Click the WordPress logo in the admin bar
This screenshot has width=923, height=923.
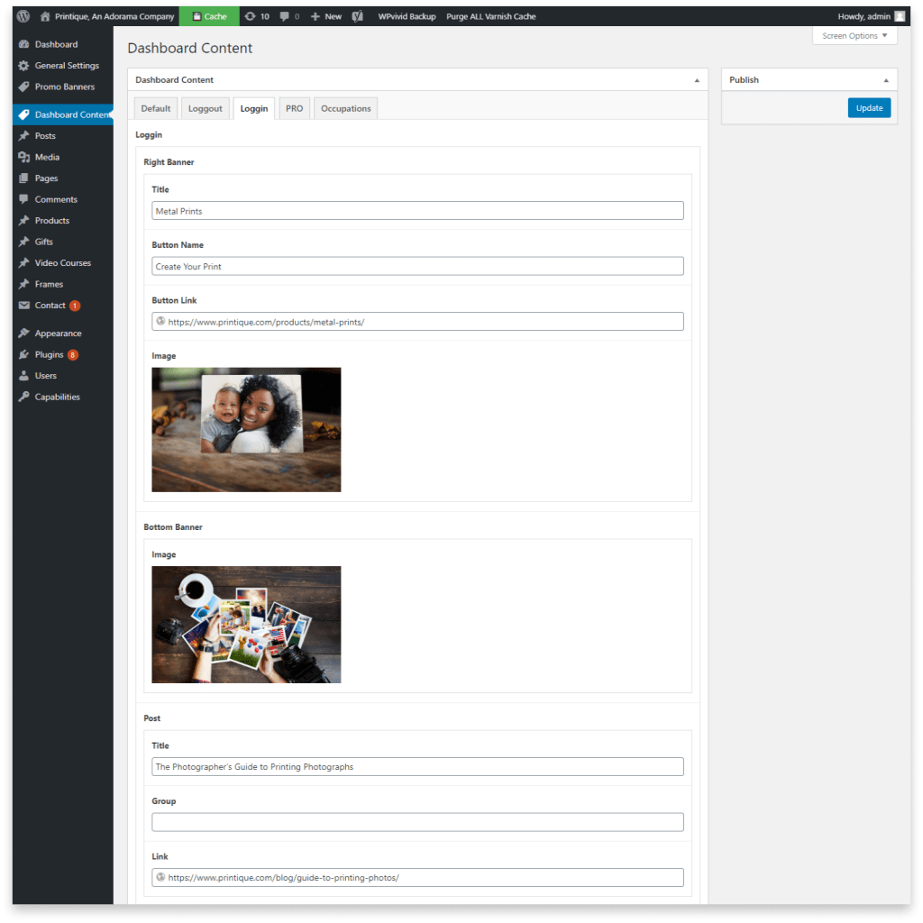coord(22,15)
